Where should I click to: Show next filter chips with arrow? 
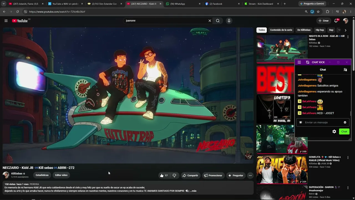[345, 30]
